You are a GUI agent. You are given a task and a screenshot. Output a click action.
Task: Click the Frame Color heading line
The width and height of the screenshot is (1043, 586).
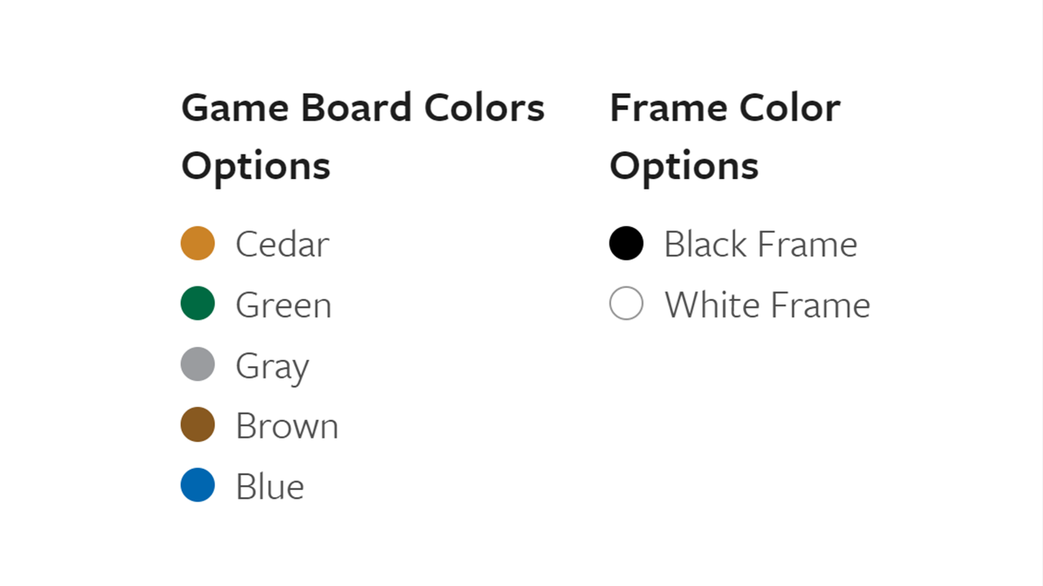coord(725,108)
